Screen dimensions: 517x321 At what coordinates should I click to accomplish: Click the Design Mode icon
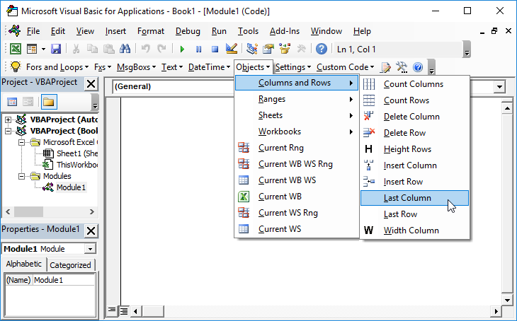(x=231, y=49)
